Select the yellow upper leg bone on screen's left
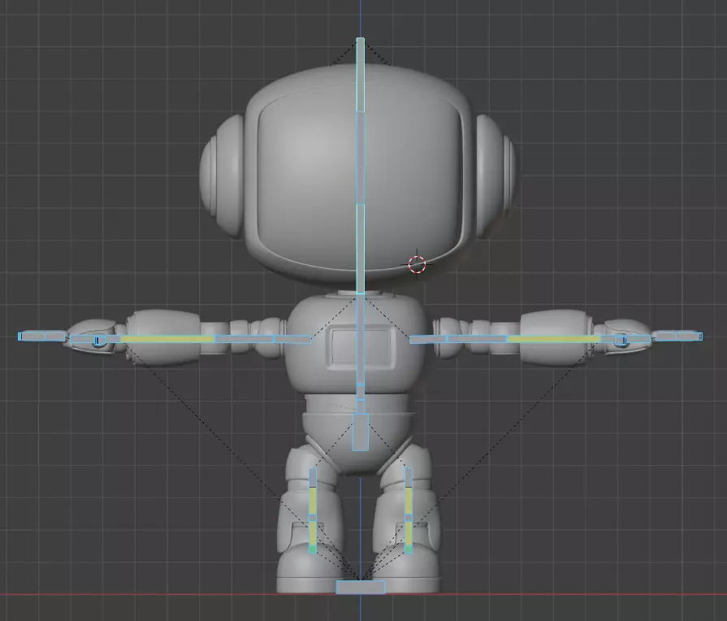 point(313,501)
